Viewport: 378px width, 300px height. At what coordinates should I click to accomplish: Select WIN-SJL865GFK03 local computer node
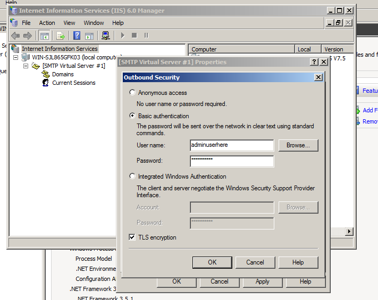(78, 57)
